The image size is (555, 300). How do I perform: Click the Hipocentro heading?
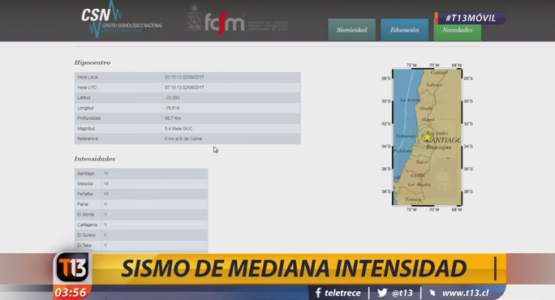tap(92, 62)
